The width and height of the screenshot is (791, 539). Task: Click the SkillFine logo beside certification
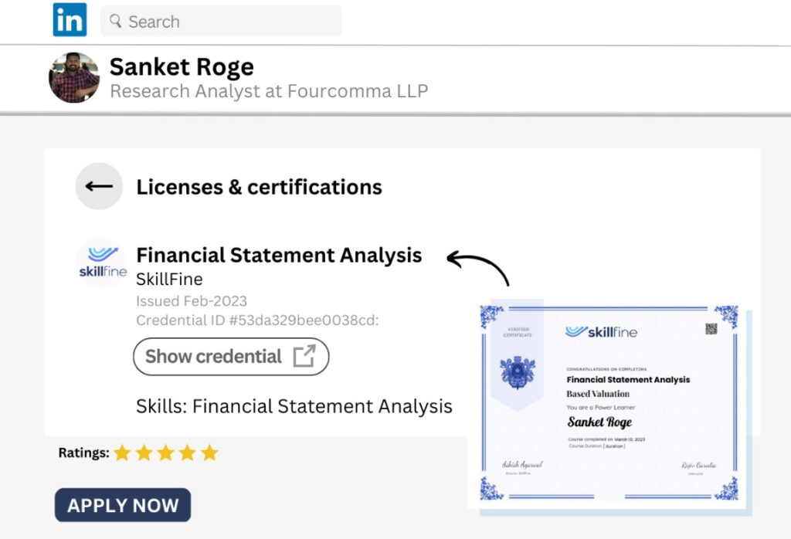pyautogui.click(x=103, y=262)
